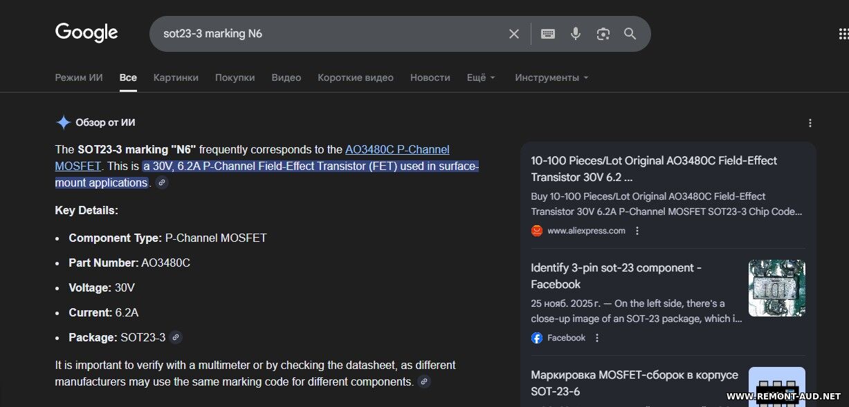Screen dimensions: 849x407
Task: Click the SOT-23 component thumbnail image
Action: pos(776,288)
